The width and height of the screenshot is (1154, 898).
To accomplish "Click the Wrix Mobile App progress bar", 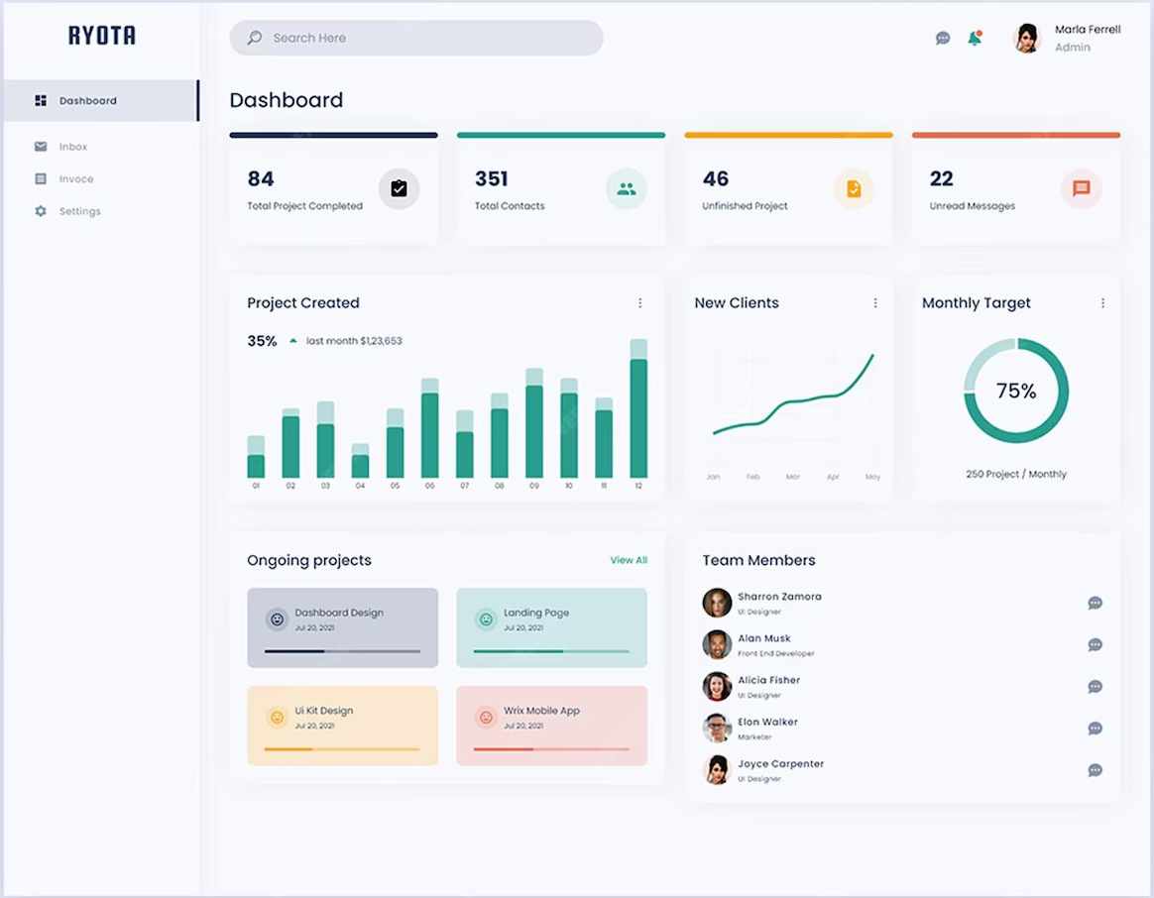I will (x=551, y=749).
